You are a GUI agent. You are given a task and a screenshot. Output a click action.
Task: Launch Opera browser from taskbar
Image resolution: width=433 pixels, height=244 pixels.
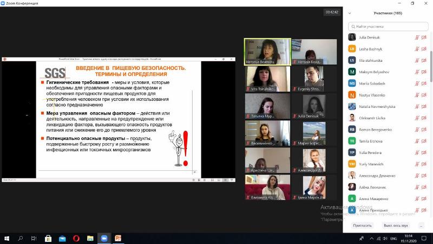pos(76,238)
